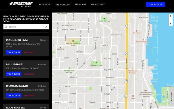Screen dimensions: 174x109
Task: Click the Trolley Hill Park tree icon
Action: (x=104, y=19)
